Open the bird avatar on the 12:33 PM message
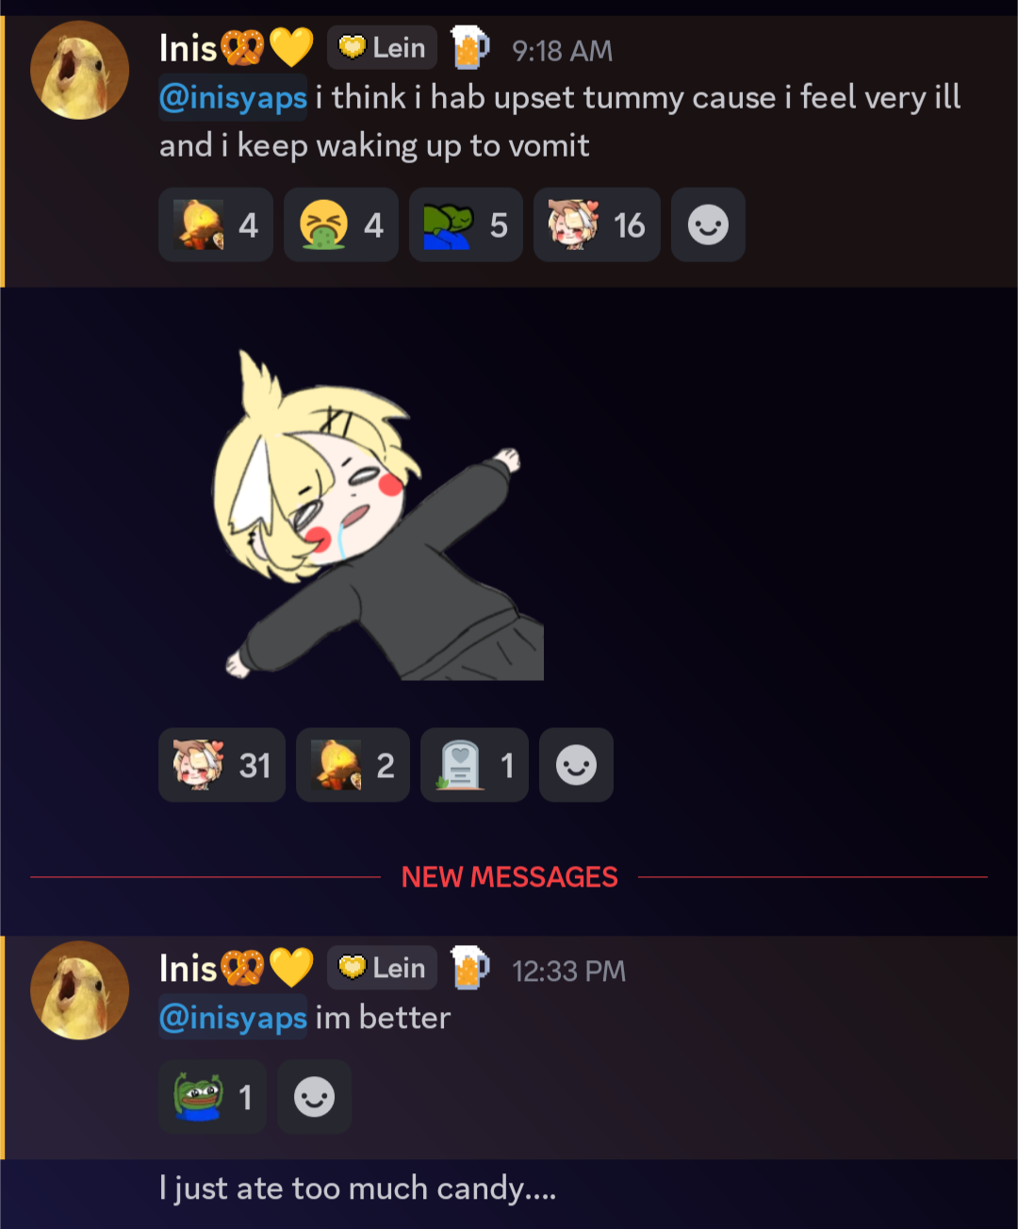1018x1229 pixels. 79,990
